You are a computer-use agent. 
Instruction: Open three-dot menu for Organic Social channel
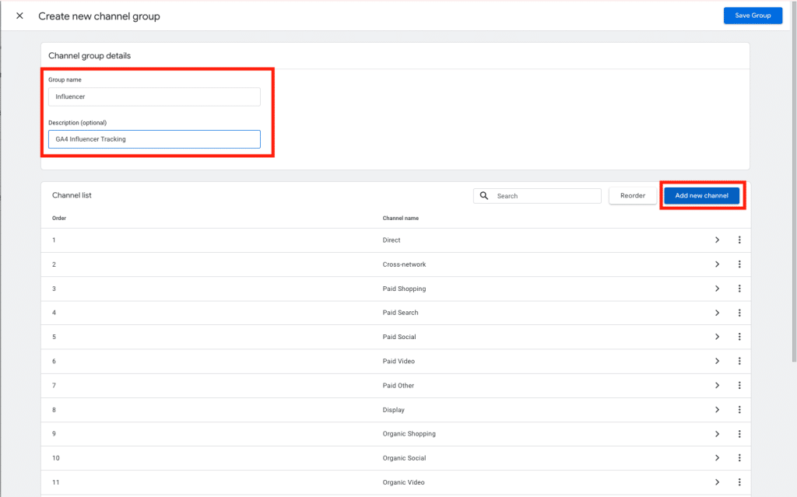click(x=739, y=458)
